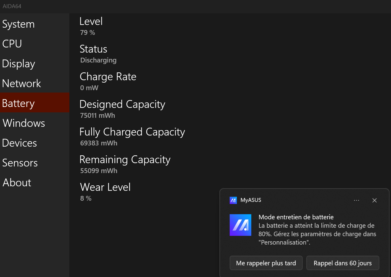This screenshot has height=277, width=391.
Task: Select the Designed Capacity entry
Action: pyautogui.click(x=122, y=104)
